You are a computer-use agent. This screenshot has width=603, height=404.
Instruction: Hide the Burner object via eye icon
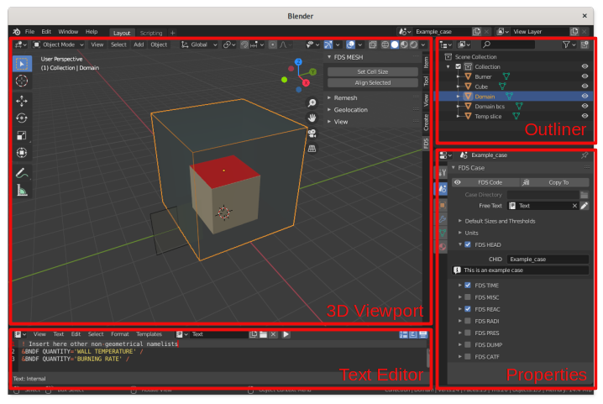[x=585, y=76]
